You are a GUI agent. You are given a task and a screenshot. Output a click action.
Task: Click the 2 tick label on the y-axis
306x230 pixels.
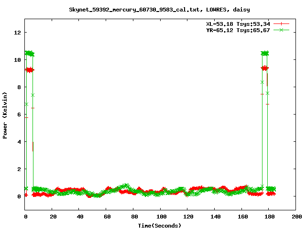coord(19,169)
